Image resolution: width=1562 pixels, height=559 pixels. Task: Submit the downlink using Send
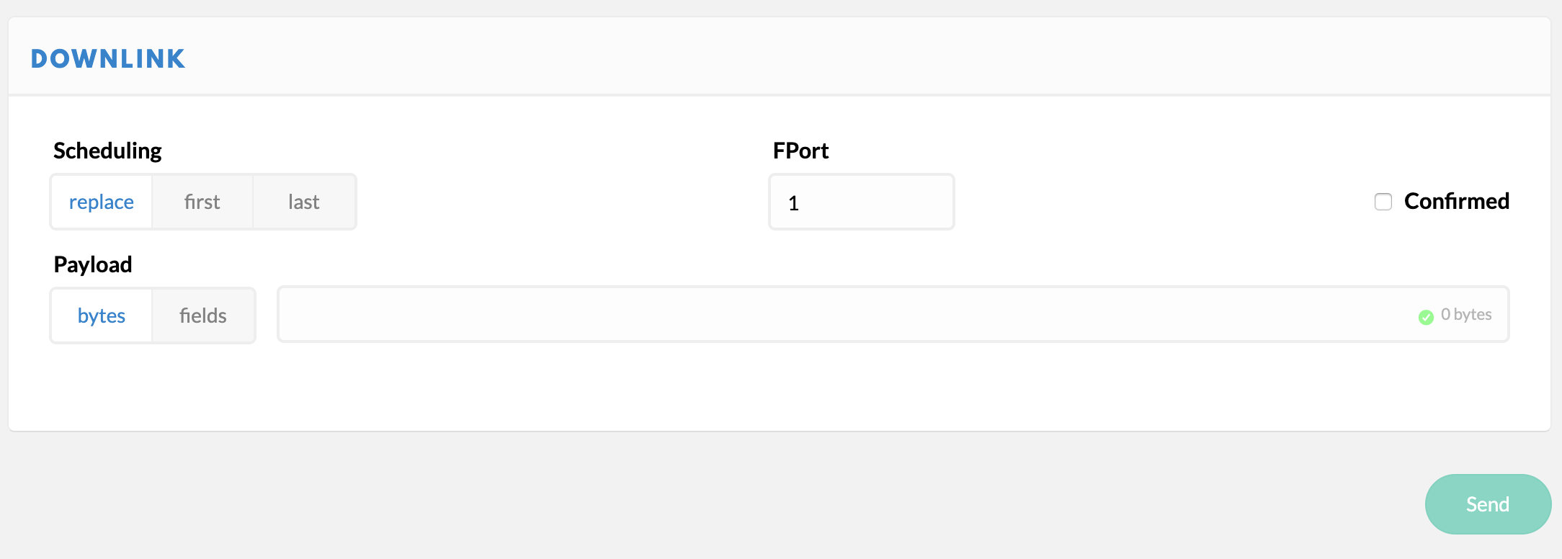click(1487, 504)
